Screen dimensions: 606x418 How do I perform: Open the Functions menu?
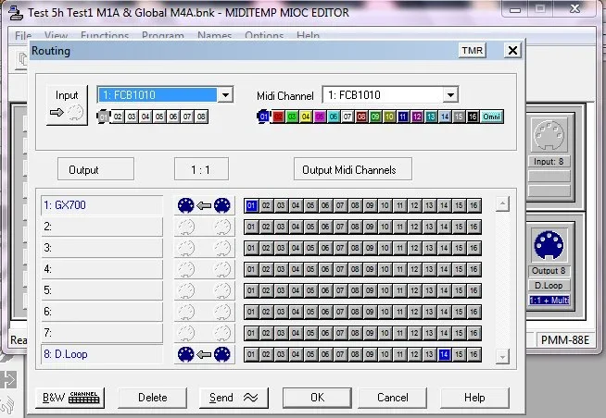pyautogui.click(x=105, y=36)
